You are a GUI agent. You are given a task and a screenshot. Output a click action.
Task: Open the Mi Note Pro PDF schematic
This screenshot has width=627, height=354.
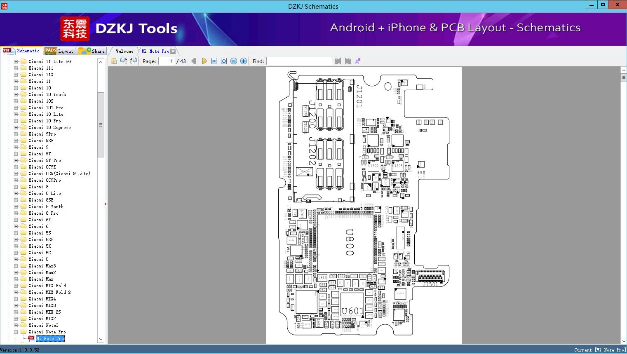click(x=50, y=338)
